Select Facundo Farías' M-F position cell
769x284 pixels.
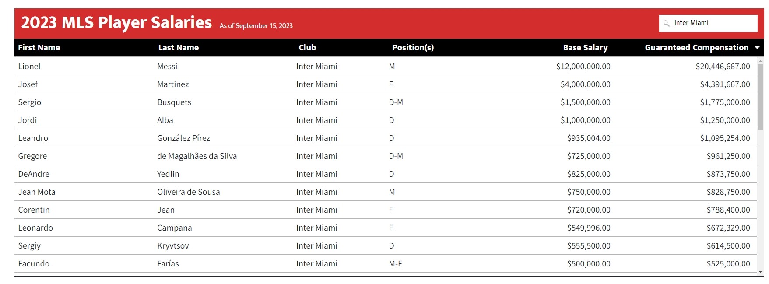click(395, 264)
